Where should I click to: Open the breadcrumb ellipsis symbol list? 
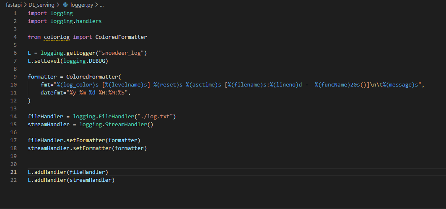(x=101, y=5)
